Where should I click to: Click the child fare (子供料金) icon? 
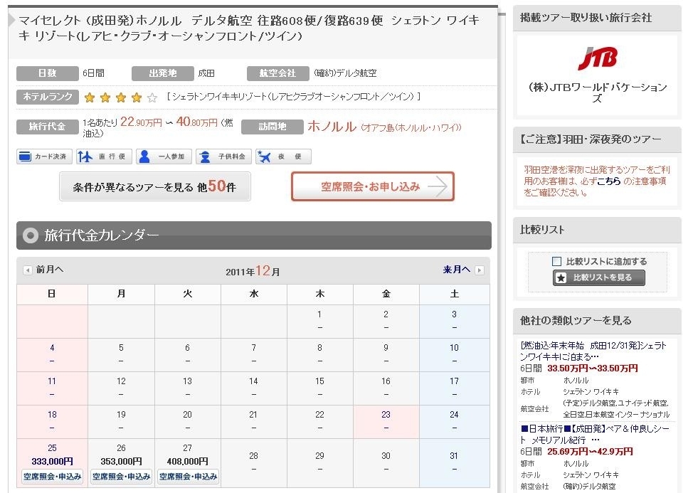(223, 157)
